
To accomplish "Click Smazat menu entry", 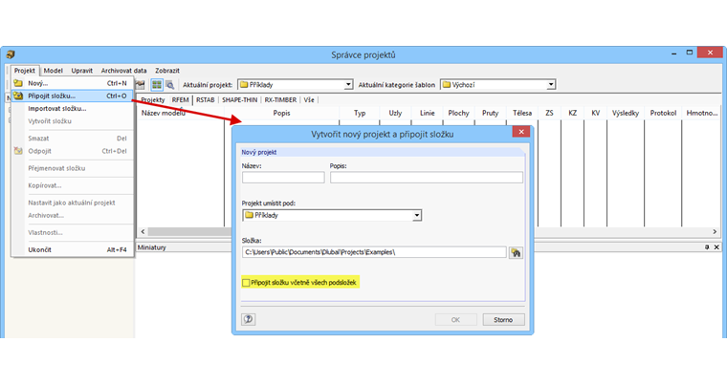I will [x=73, y=139].
